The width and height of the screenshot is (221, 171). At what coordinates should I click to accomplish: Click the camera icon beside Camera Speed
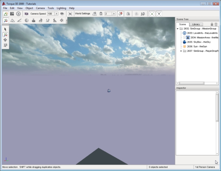coord(26,14)
